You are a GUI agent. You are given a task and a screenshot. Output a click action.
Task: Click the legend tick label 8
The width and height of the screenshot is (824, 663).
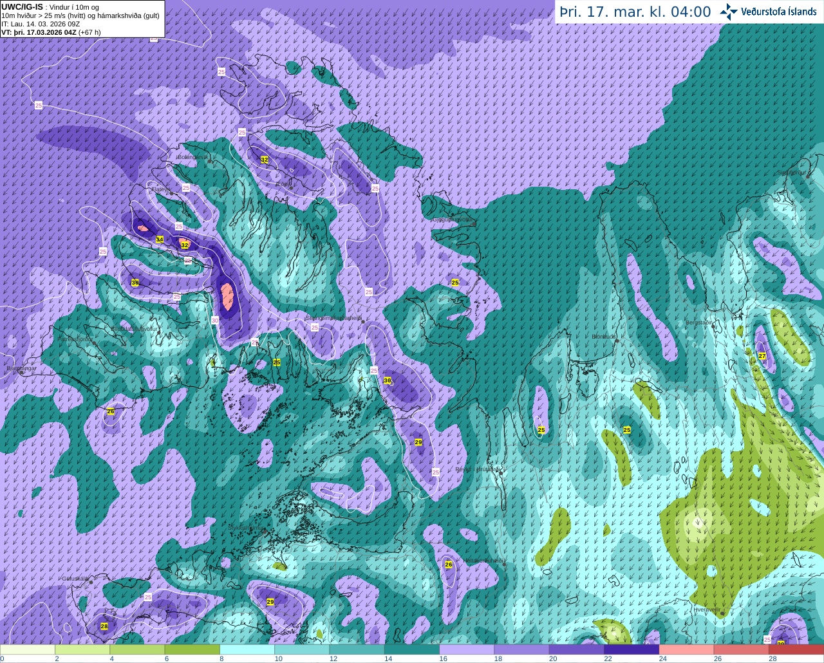coord(221,658)
